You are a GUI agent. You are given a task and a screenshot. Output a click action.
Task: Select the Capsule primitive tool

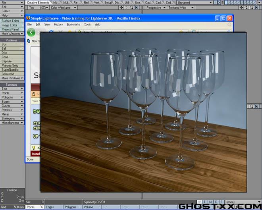pos(12,61)
